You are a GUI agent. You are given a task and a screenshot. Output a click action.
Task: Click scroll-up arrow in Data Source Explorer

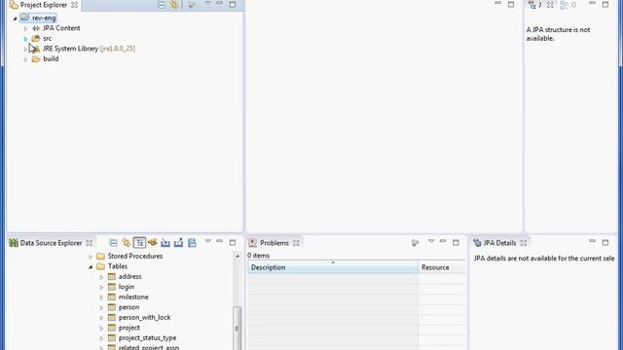click(x=238, y=257)
